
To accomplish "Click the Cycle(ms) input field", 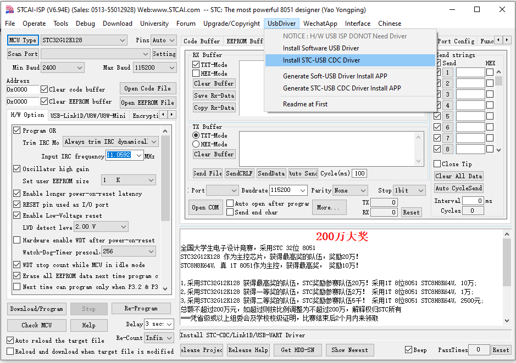I will 359,173.
